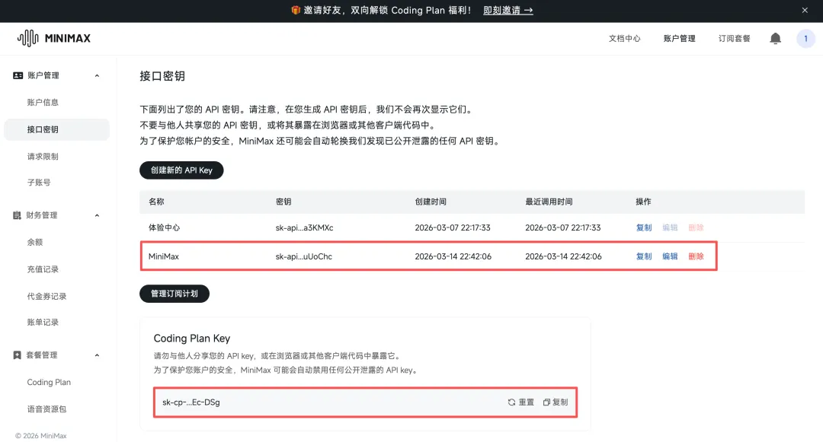This screenshot has height=442, width=823.
Task: Click the 重置 label for Coding Plan Key
Action: tap(527, 402)
